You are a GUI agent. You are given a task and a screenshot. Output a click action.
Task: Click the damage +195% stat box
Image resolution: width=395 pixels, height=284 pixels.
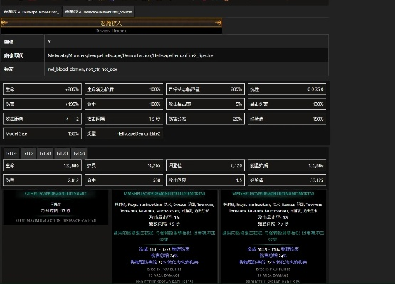(x=42, y=104)
